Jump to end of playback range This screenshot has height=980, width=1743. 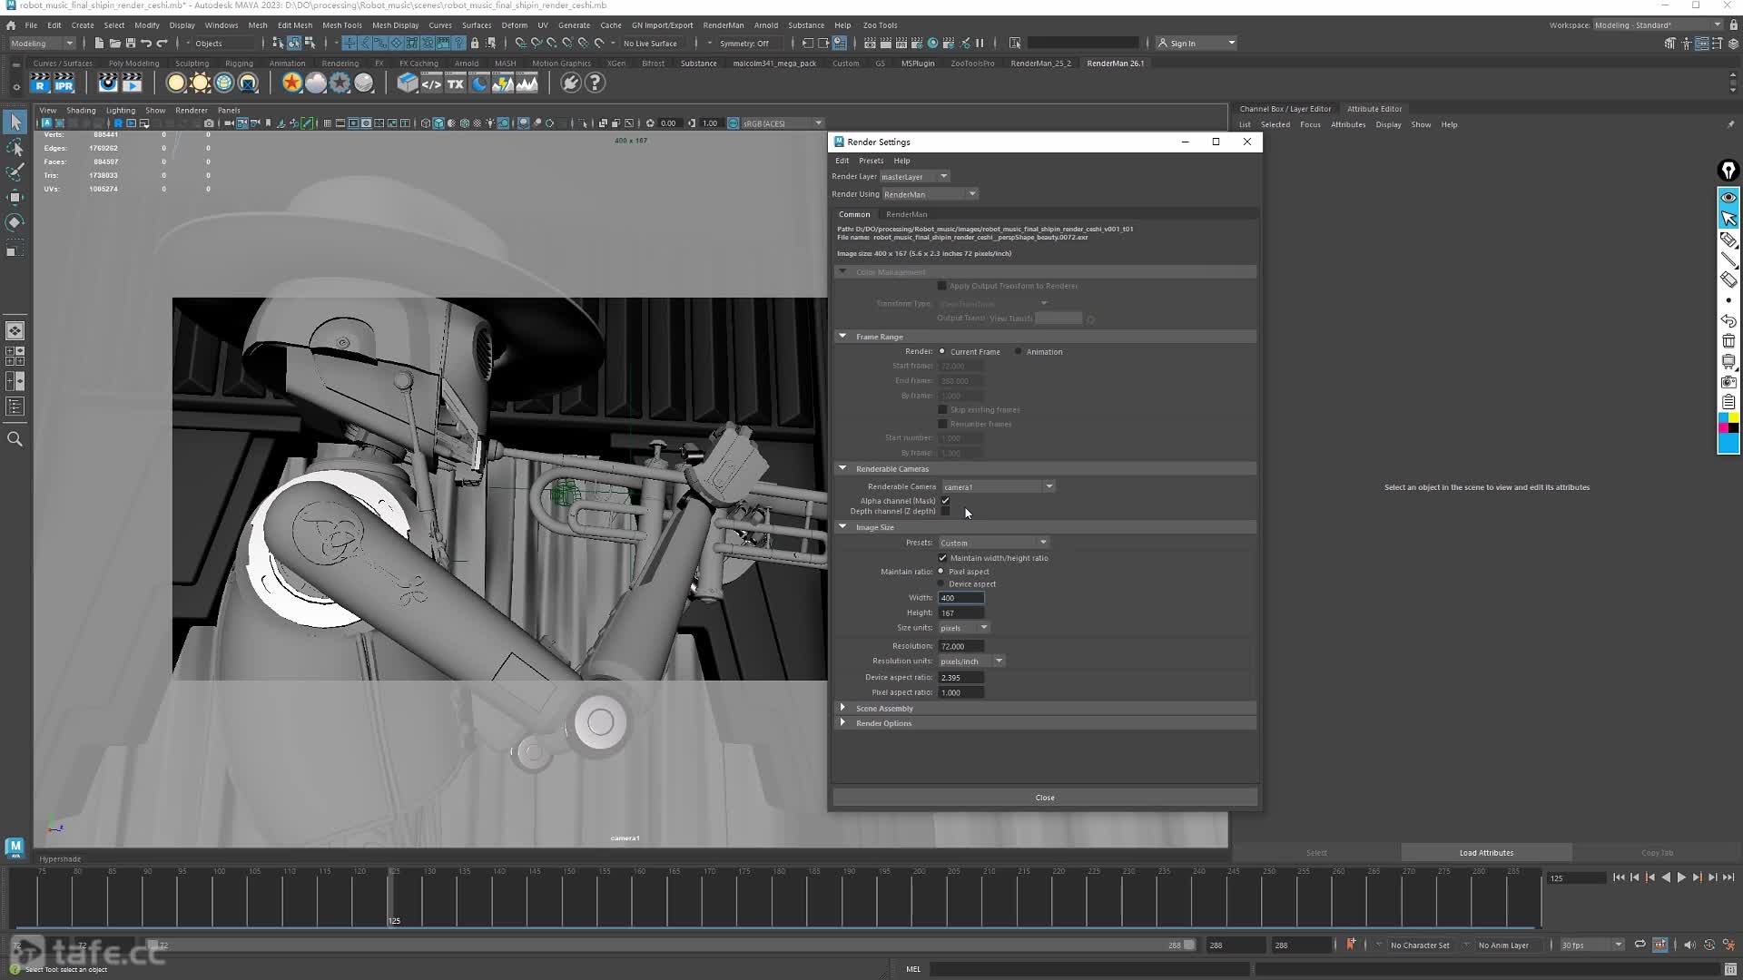pyautogui.click(x=1728, y=877)
